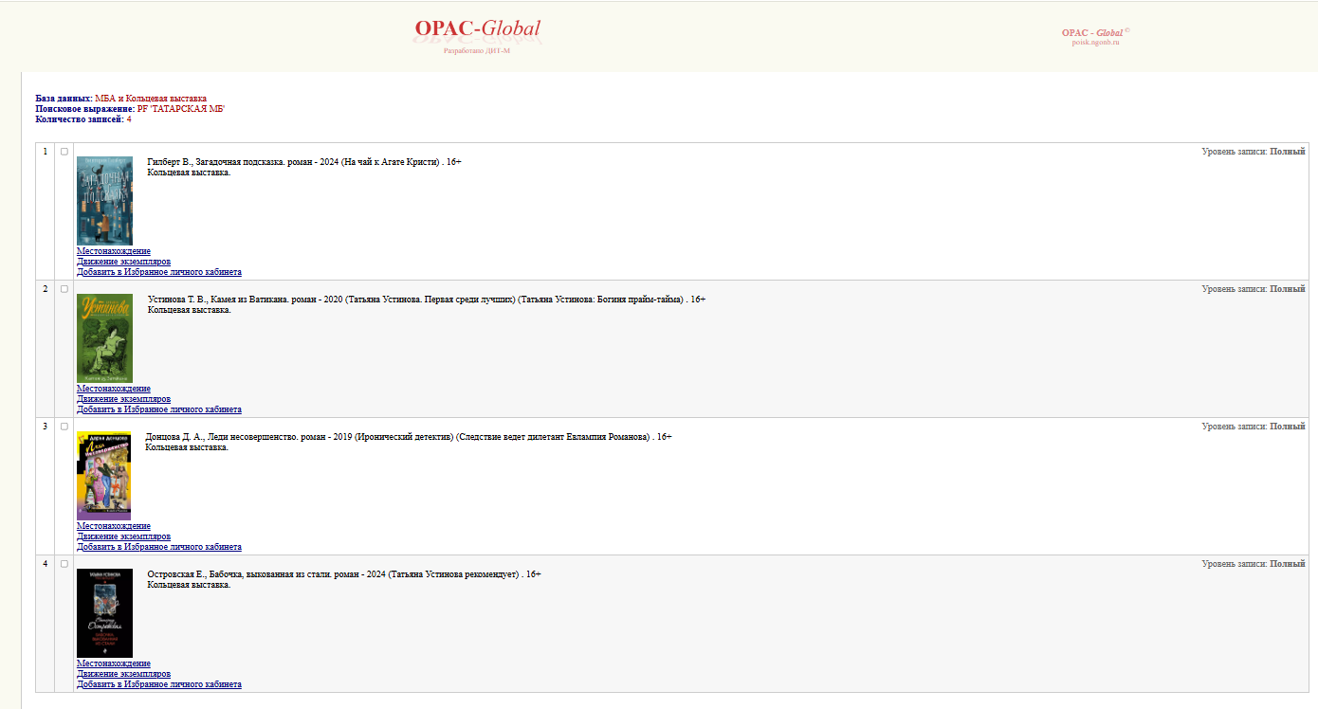Viewport: 1318px width, 709px height.
Task: View Движение экземпляров for Островская record
Action: tap(123, 674)
